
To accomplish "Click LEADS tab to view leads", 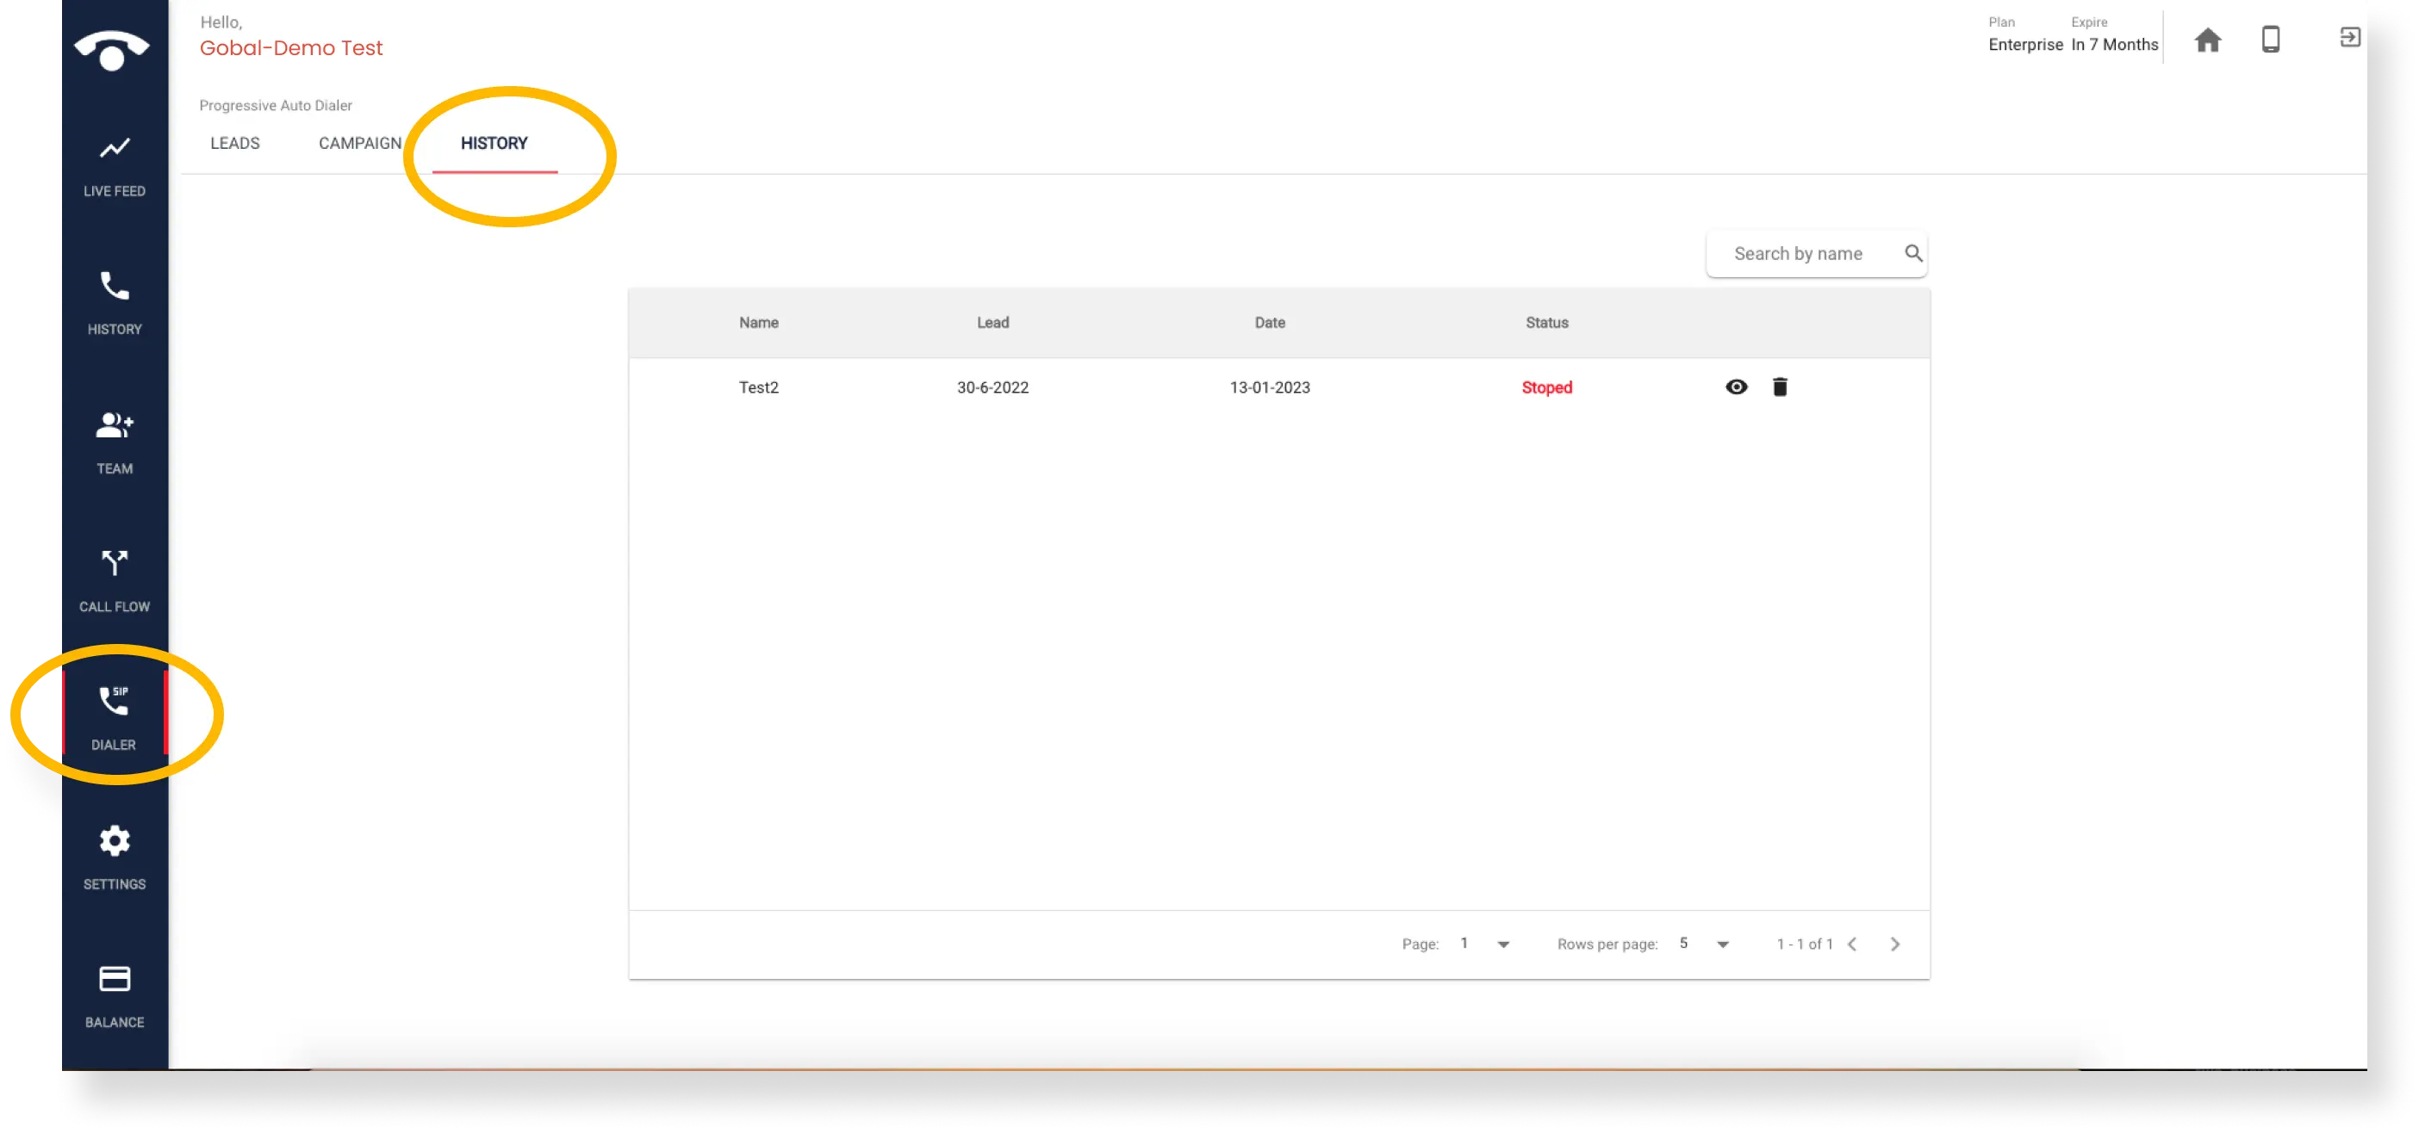I will tap(234, 142).
